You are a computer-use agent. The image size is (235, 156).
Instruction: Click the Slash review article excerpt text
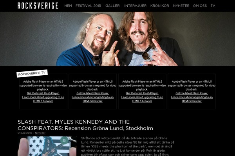click(x=128, y=146)
